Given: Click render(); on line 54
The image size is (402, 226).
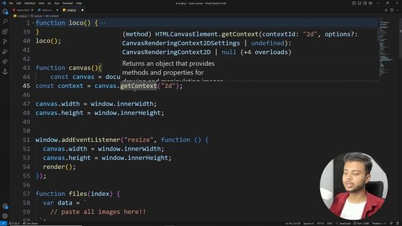Looking at the screenshot, I should tap(59, 167).
